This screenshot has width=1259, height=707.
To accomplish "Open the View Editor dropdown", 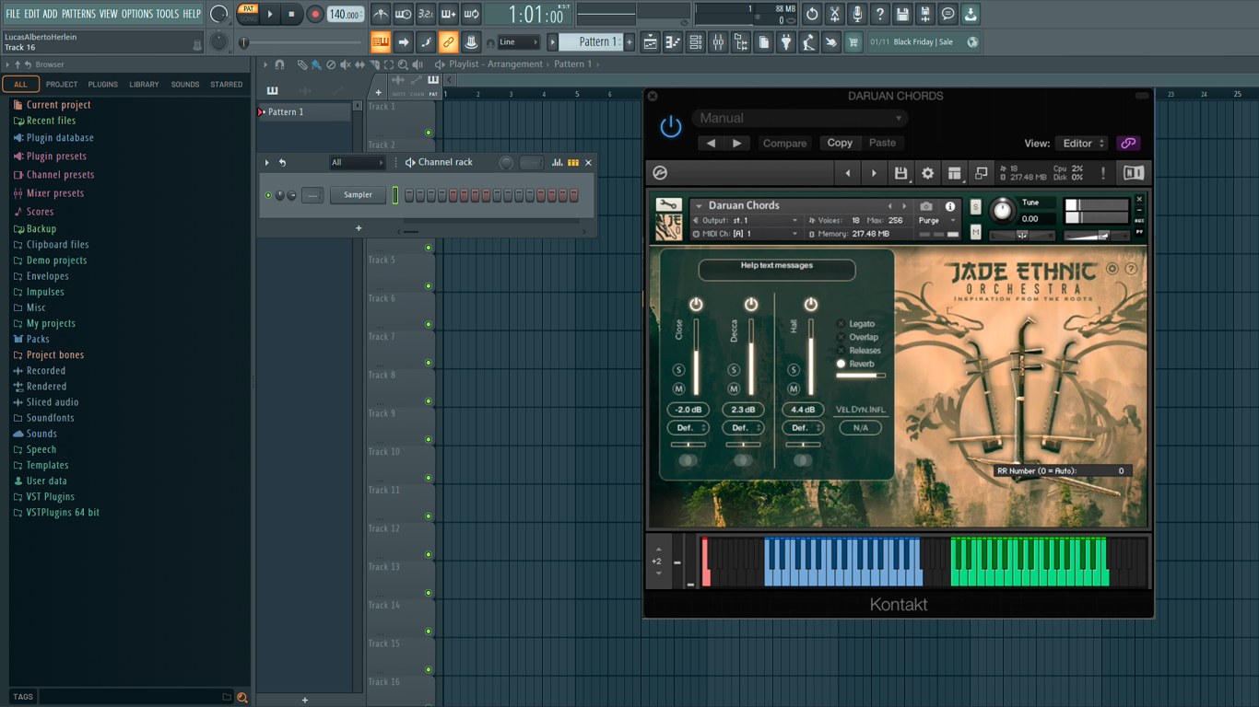I will (1082, 144).
